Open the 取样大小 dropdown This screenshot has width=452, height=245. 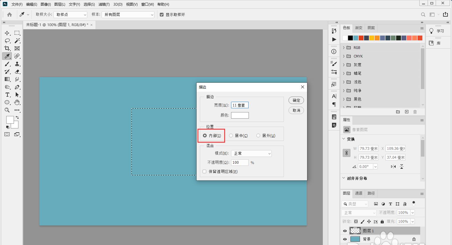click(70, 15)
